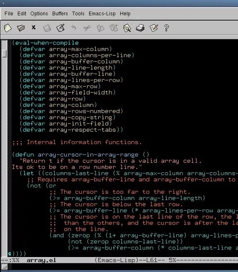Click the 'on the line.' comment
The width and height of the screenshot is (238, 272).
click(x=79, y=229)
